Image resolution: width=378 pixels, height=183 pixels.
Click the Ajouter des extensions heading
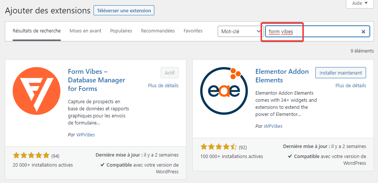pos(48,10)
